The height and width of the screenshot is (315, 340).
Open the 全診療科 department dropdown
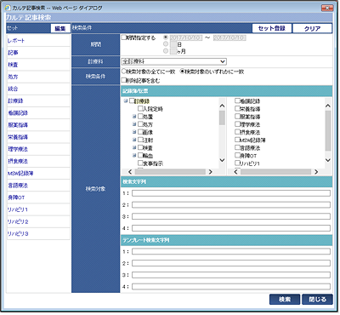pos(173,61)
